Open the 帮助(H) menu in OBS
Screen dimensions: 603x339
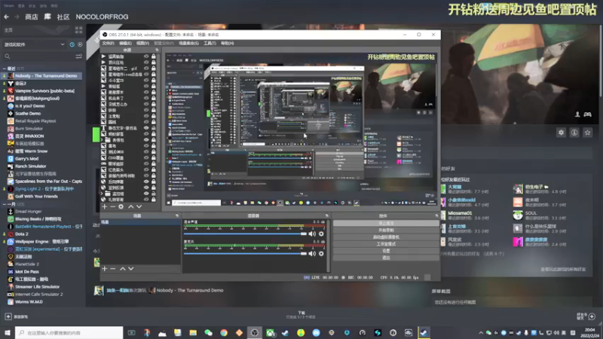pos(228,44)
